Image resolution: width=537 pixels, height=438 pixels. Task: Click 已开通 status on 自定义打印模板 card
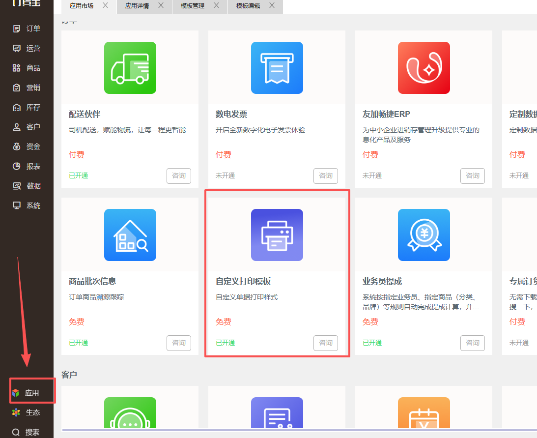coord(226,343)
